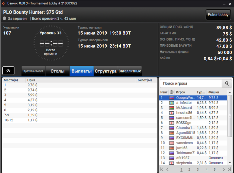Collapse header with double chevron button

pyautogui.click(x=8, y=71)
